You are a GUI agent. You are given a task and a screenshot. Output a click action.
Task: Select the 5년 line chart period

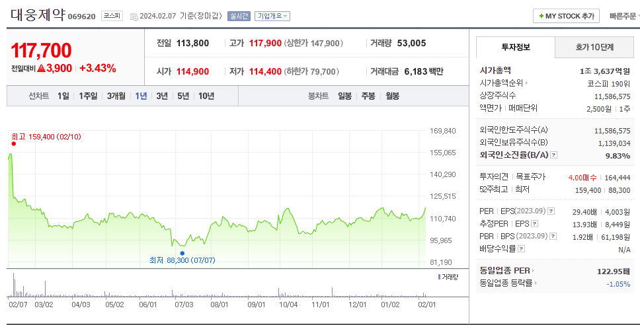(183, 96)
